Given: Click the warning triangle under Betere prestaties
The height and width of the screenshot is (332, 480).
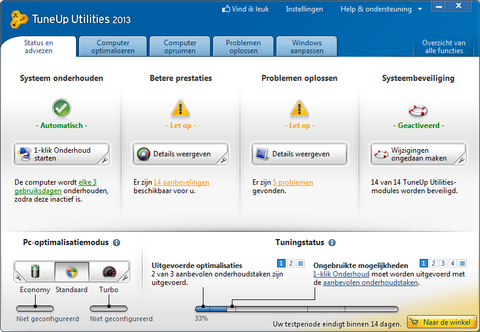Looking at the screenshot, I should 181,109.
